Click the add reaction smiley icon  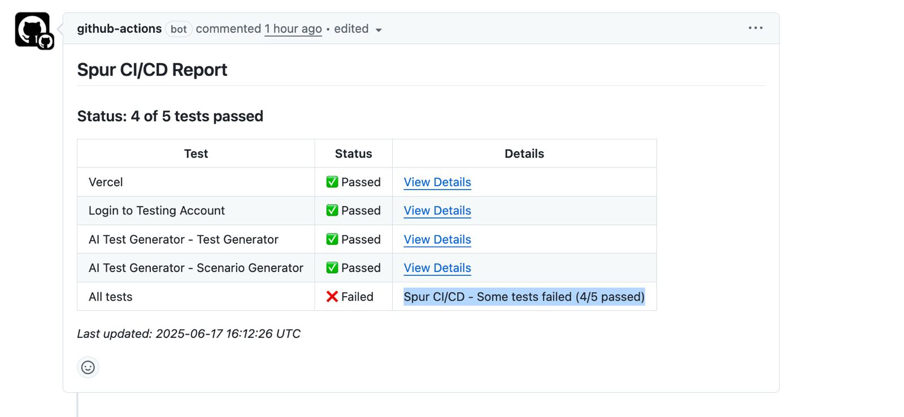pos(88,367)
